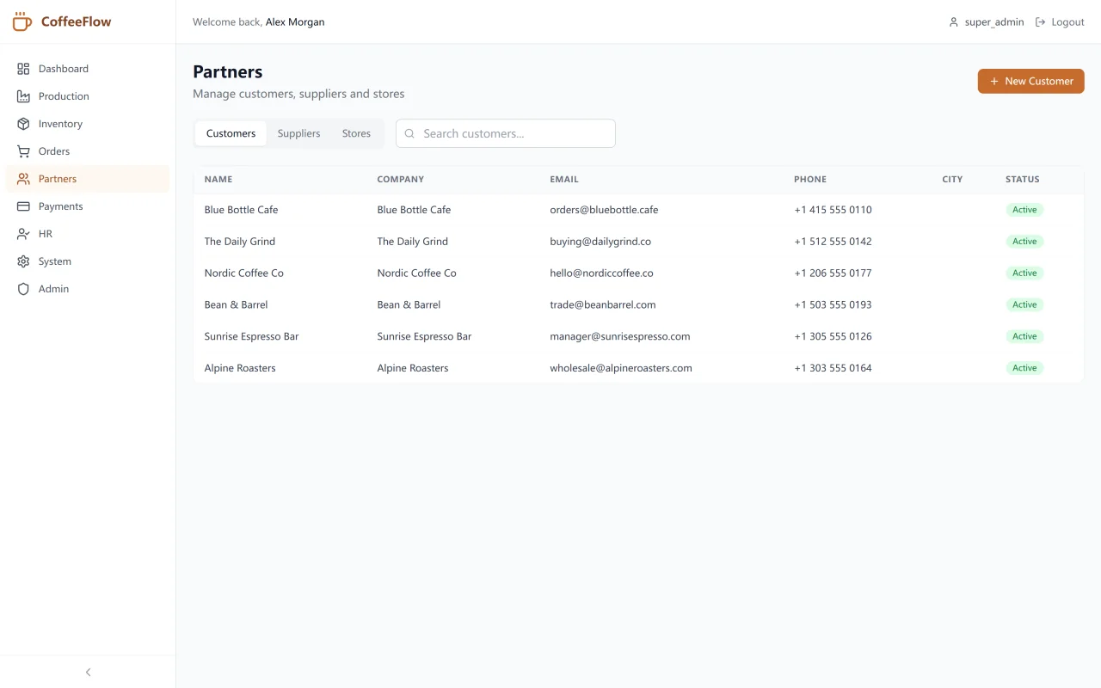Click the Payments credit card icon
The image size is (1101, 688).
(x=23, y=206)
